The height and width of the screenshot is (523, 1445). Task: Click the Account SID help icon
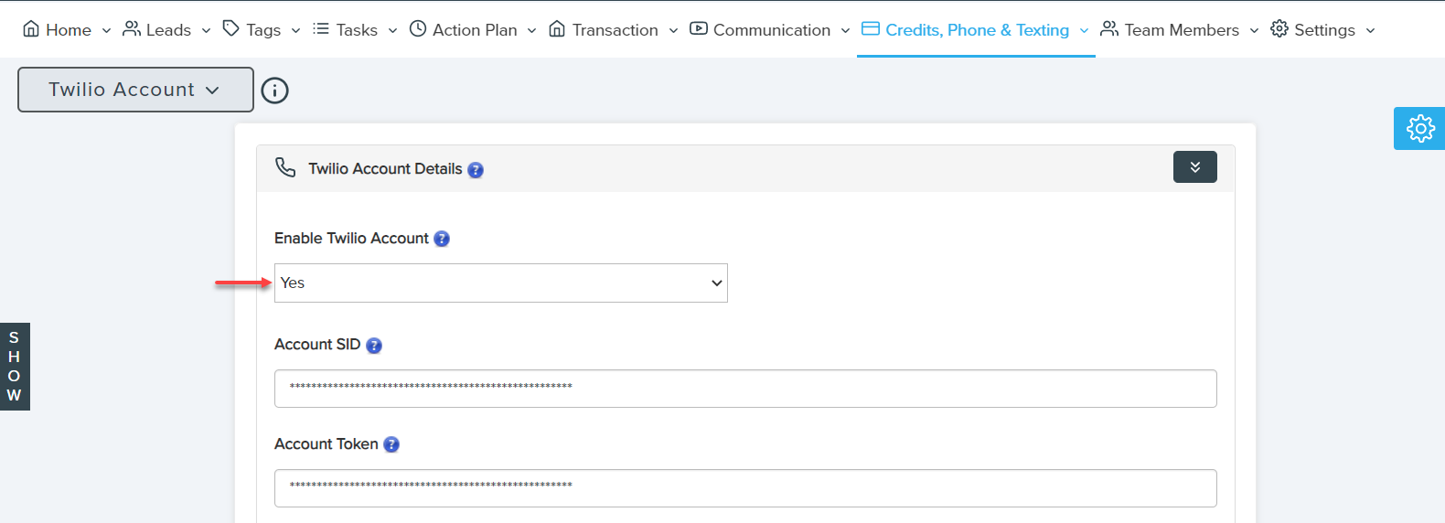pos(374,346)
